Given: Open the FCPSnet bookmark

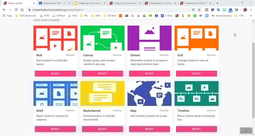Looking at the screenshot, I should point(58,16).
